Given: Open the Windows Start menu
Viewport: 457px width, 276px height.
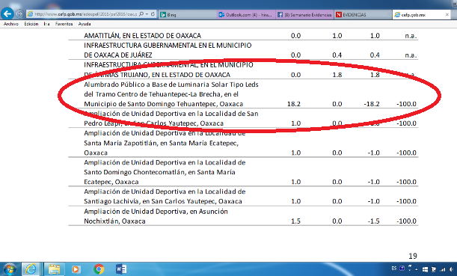Looking at the screenshot, I should (10, 269).
